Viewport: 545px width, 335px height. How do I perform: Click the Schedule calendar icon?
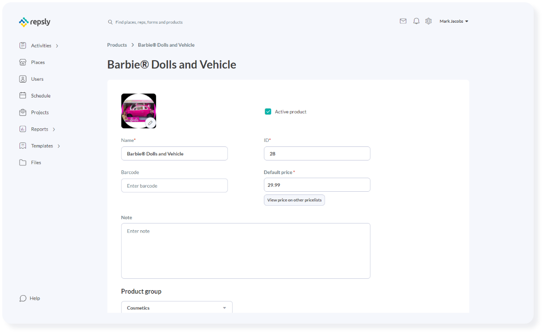pyautogui.click(x=23, y=96)
